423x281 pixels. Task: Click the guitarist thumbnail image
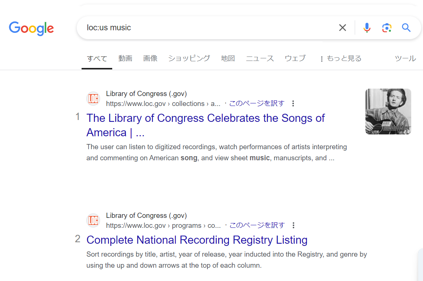pos(388,112)
